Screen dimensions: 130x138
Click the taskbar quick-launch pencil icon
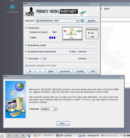[29, 136]
